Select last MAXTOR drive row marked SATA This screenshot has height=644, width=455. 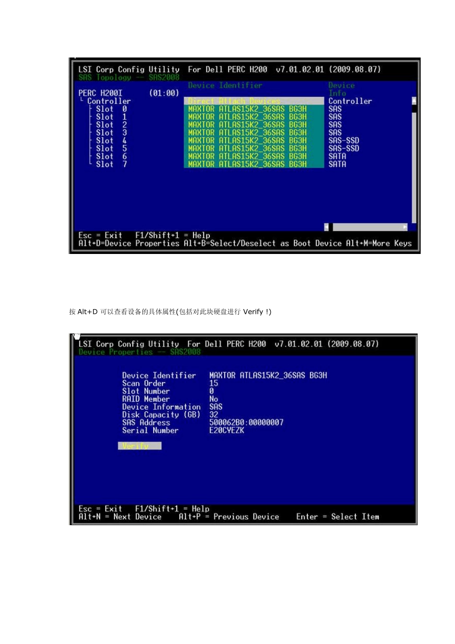click(x=254, y=164)
